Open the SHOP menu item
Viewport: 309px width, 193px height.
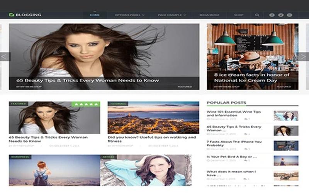pyautogui.click(x=239, y=15)
